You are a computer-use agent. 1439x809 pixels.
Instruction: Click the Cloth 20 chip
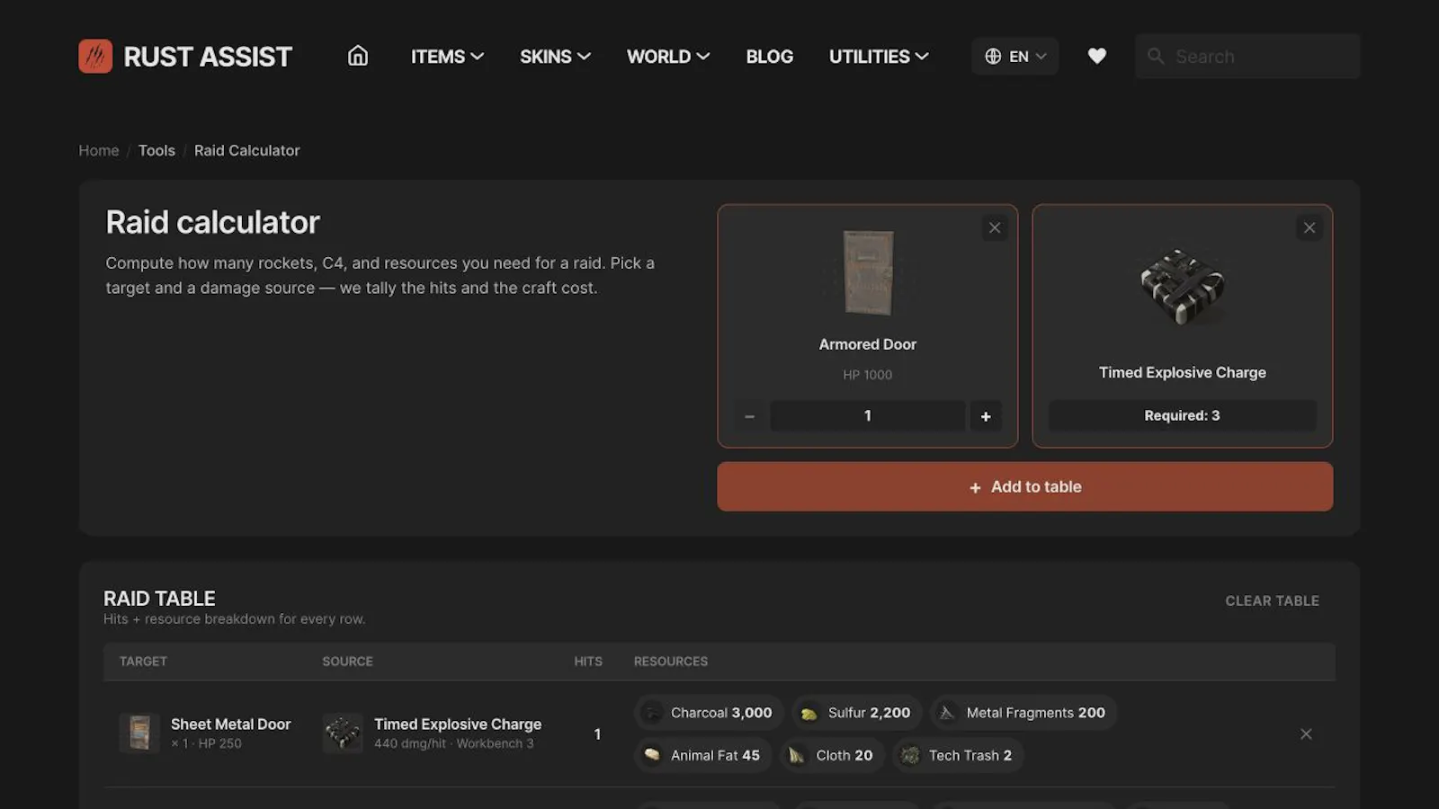pos(833,755)
